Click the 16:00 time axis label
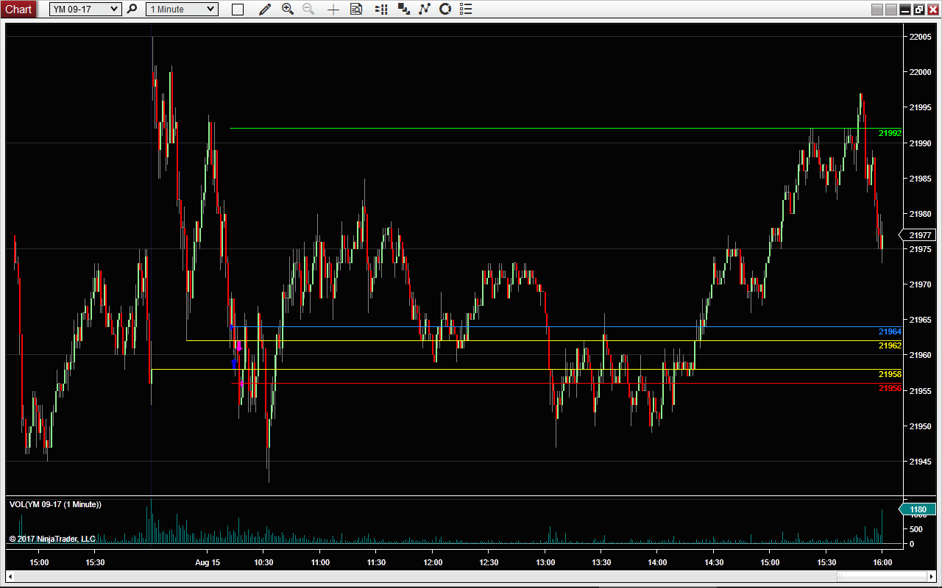942x588 pixels. [882, 562]
